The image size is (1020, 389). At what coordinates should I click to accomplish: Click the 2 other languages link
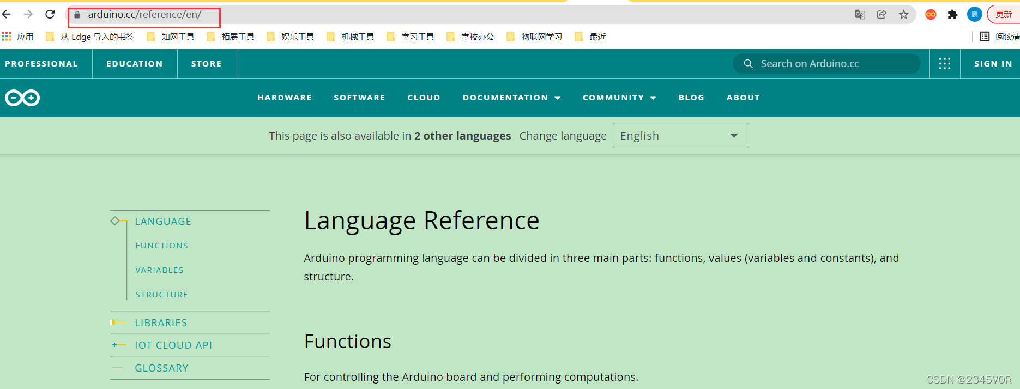462,136
